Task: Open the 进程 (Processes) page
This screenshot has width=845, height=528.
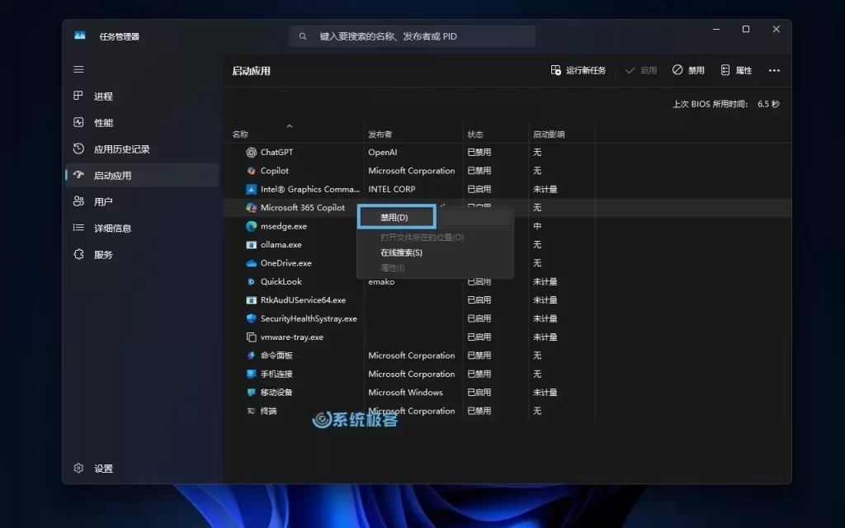Action: pos(104,96)
